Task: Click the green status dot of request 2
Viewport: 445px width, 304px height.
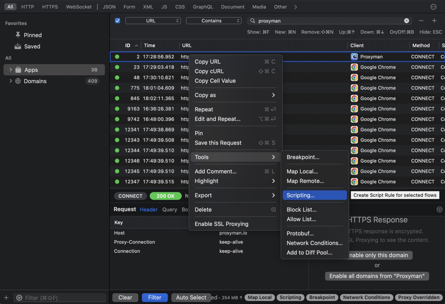Action: pyautogui.click(x=117, y=57)
